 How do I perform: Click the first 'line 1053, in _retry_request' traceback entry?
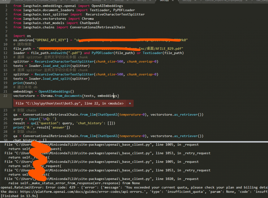pos(183,153)
